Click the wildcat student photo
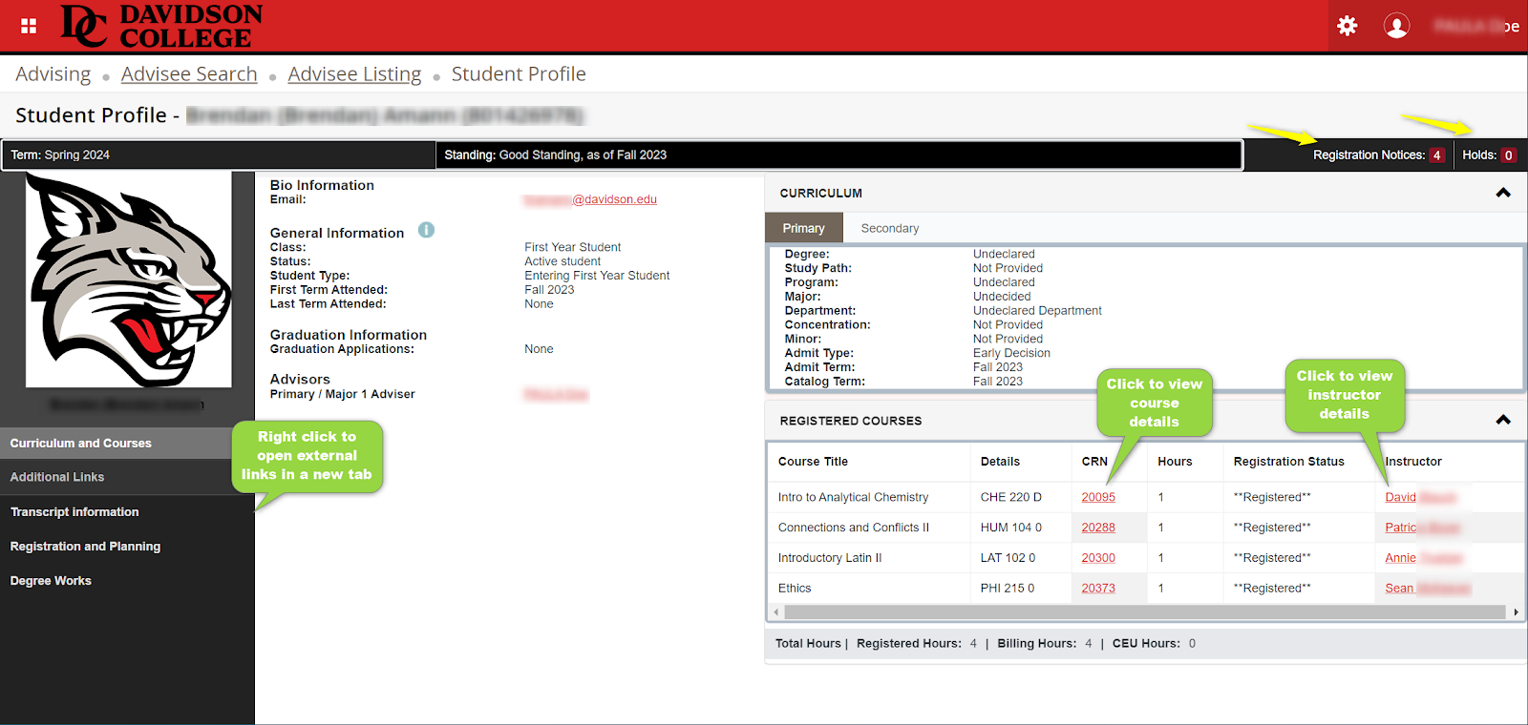 pyautogui.click(x=128, y=280)
